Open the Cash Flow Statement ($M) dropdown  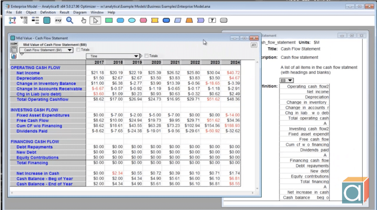point(46,50)
